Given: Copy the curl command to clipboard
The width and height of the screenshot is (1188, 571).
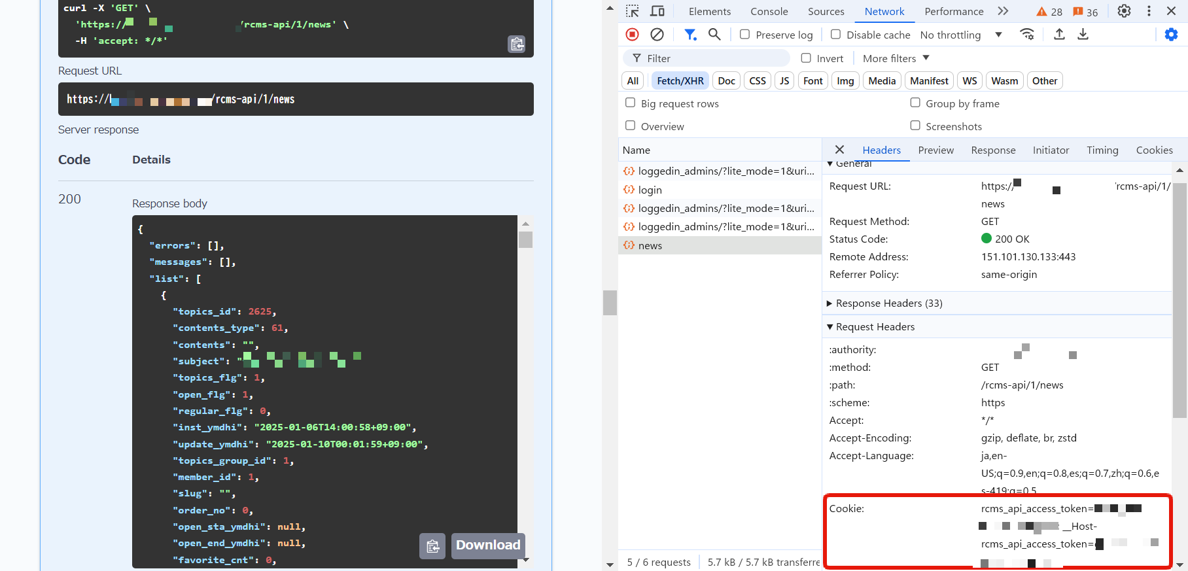Looking at the screenshot, I should point(517,44).
